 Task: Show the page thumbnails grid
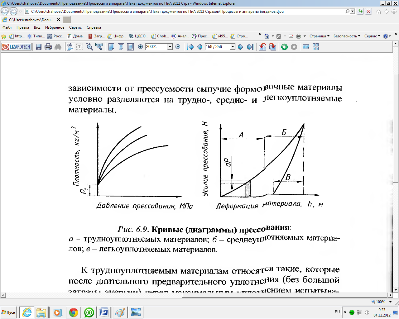pos(316,47)
